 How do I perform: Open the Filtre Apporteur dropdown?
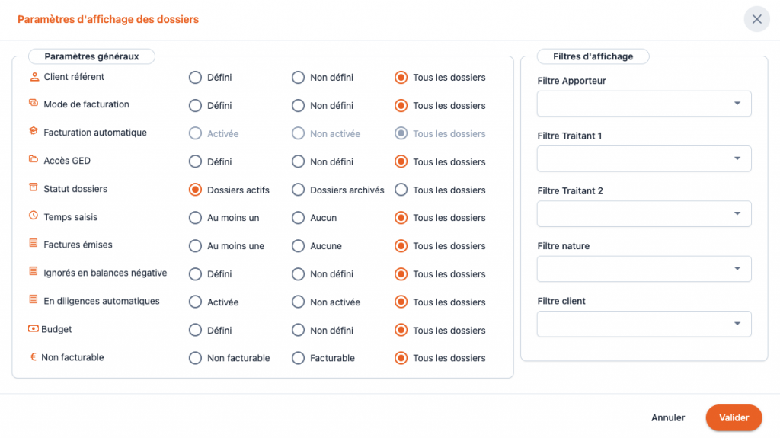[x=644, y=104]
